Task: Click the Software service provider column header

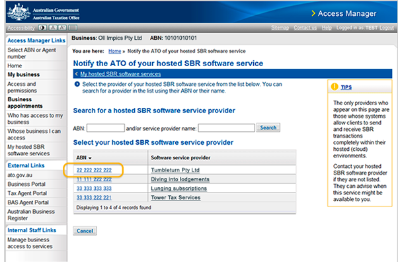Action: 180,157
